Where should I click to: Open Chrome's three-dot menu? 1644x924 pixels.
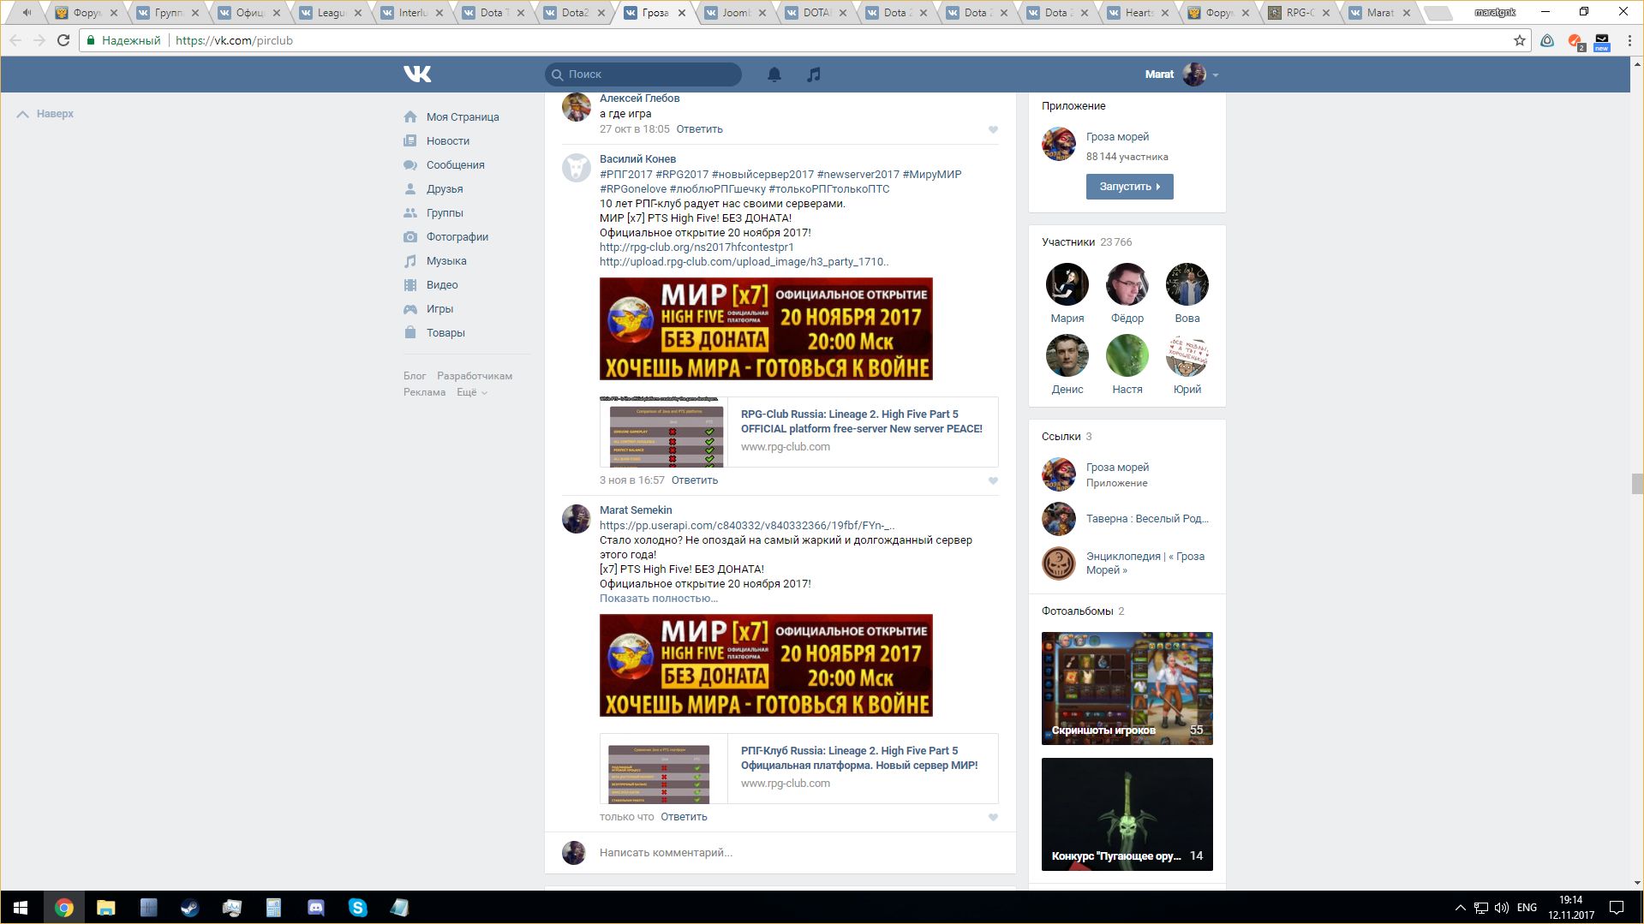tap(1629, 40)
